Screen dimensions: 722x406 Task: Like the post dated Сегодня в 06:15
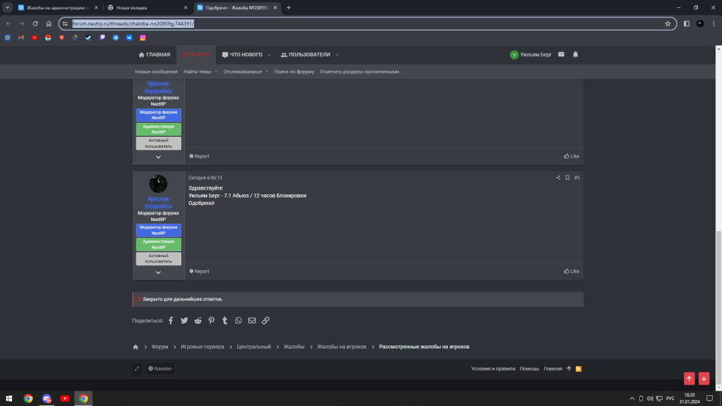click(x=572, y=271)
